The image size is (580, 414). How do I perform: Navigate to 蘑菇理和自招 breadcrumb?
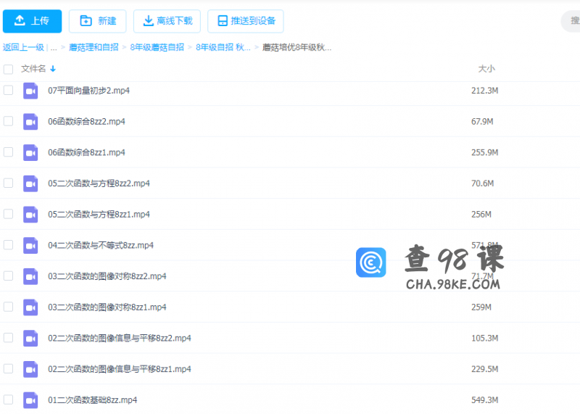(x=94, y=47)
